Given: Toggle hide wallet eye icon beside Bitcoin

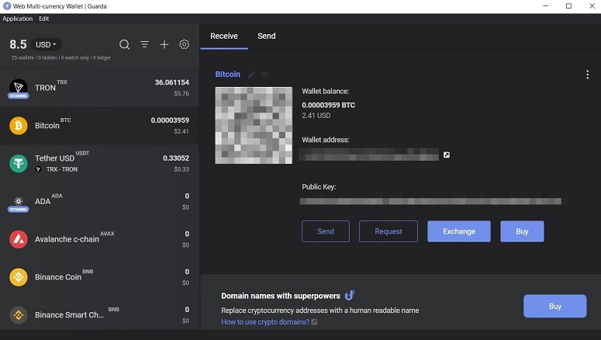Looking at the screenshot, I should (264, 75).
